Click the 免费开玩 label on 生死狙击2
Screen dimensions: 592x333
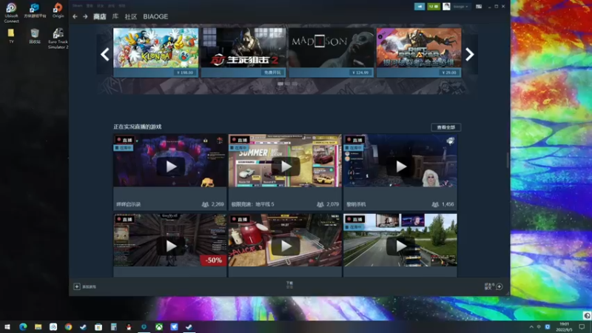click(272, 73)
